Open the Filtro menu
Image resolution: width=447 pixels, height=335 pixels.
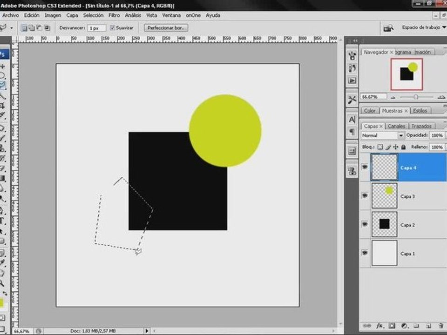[114, 15]
